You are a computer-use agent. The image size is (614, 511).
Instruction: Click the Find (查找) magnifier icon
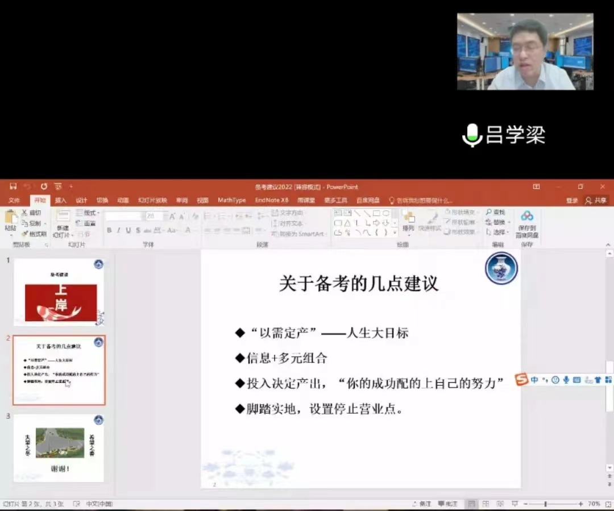(488, 212)
